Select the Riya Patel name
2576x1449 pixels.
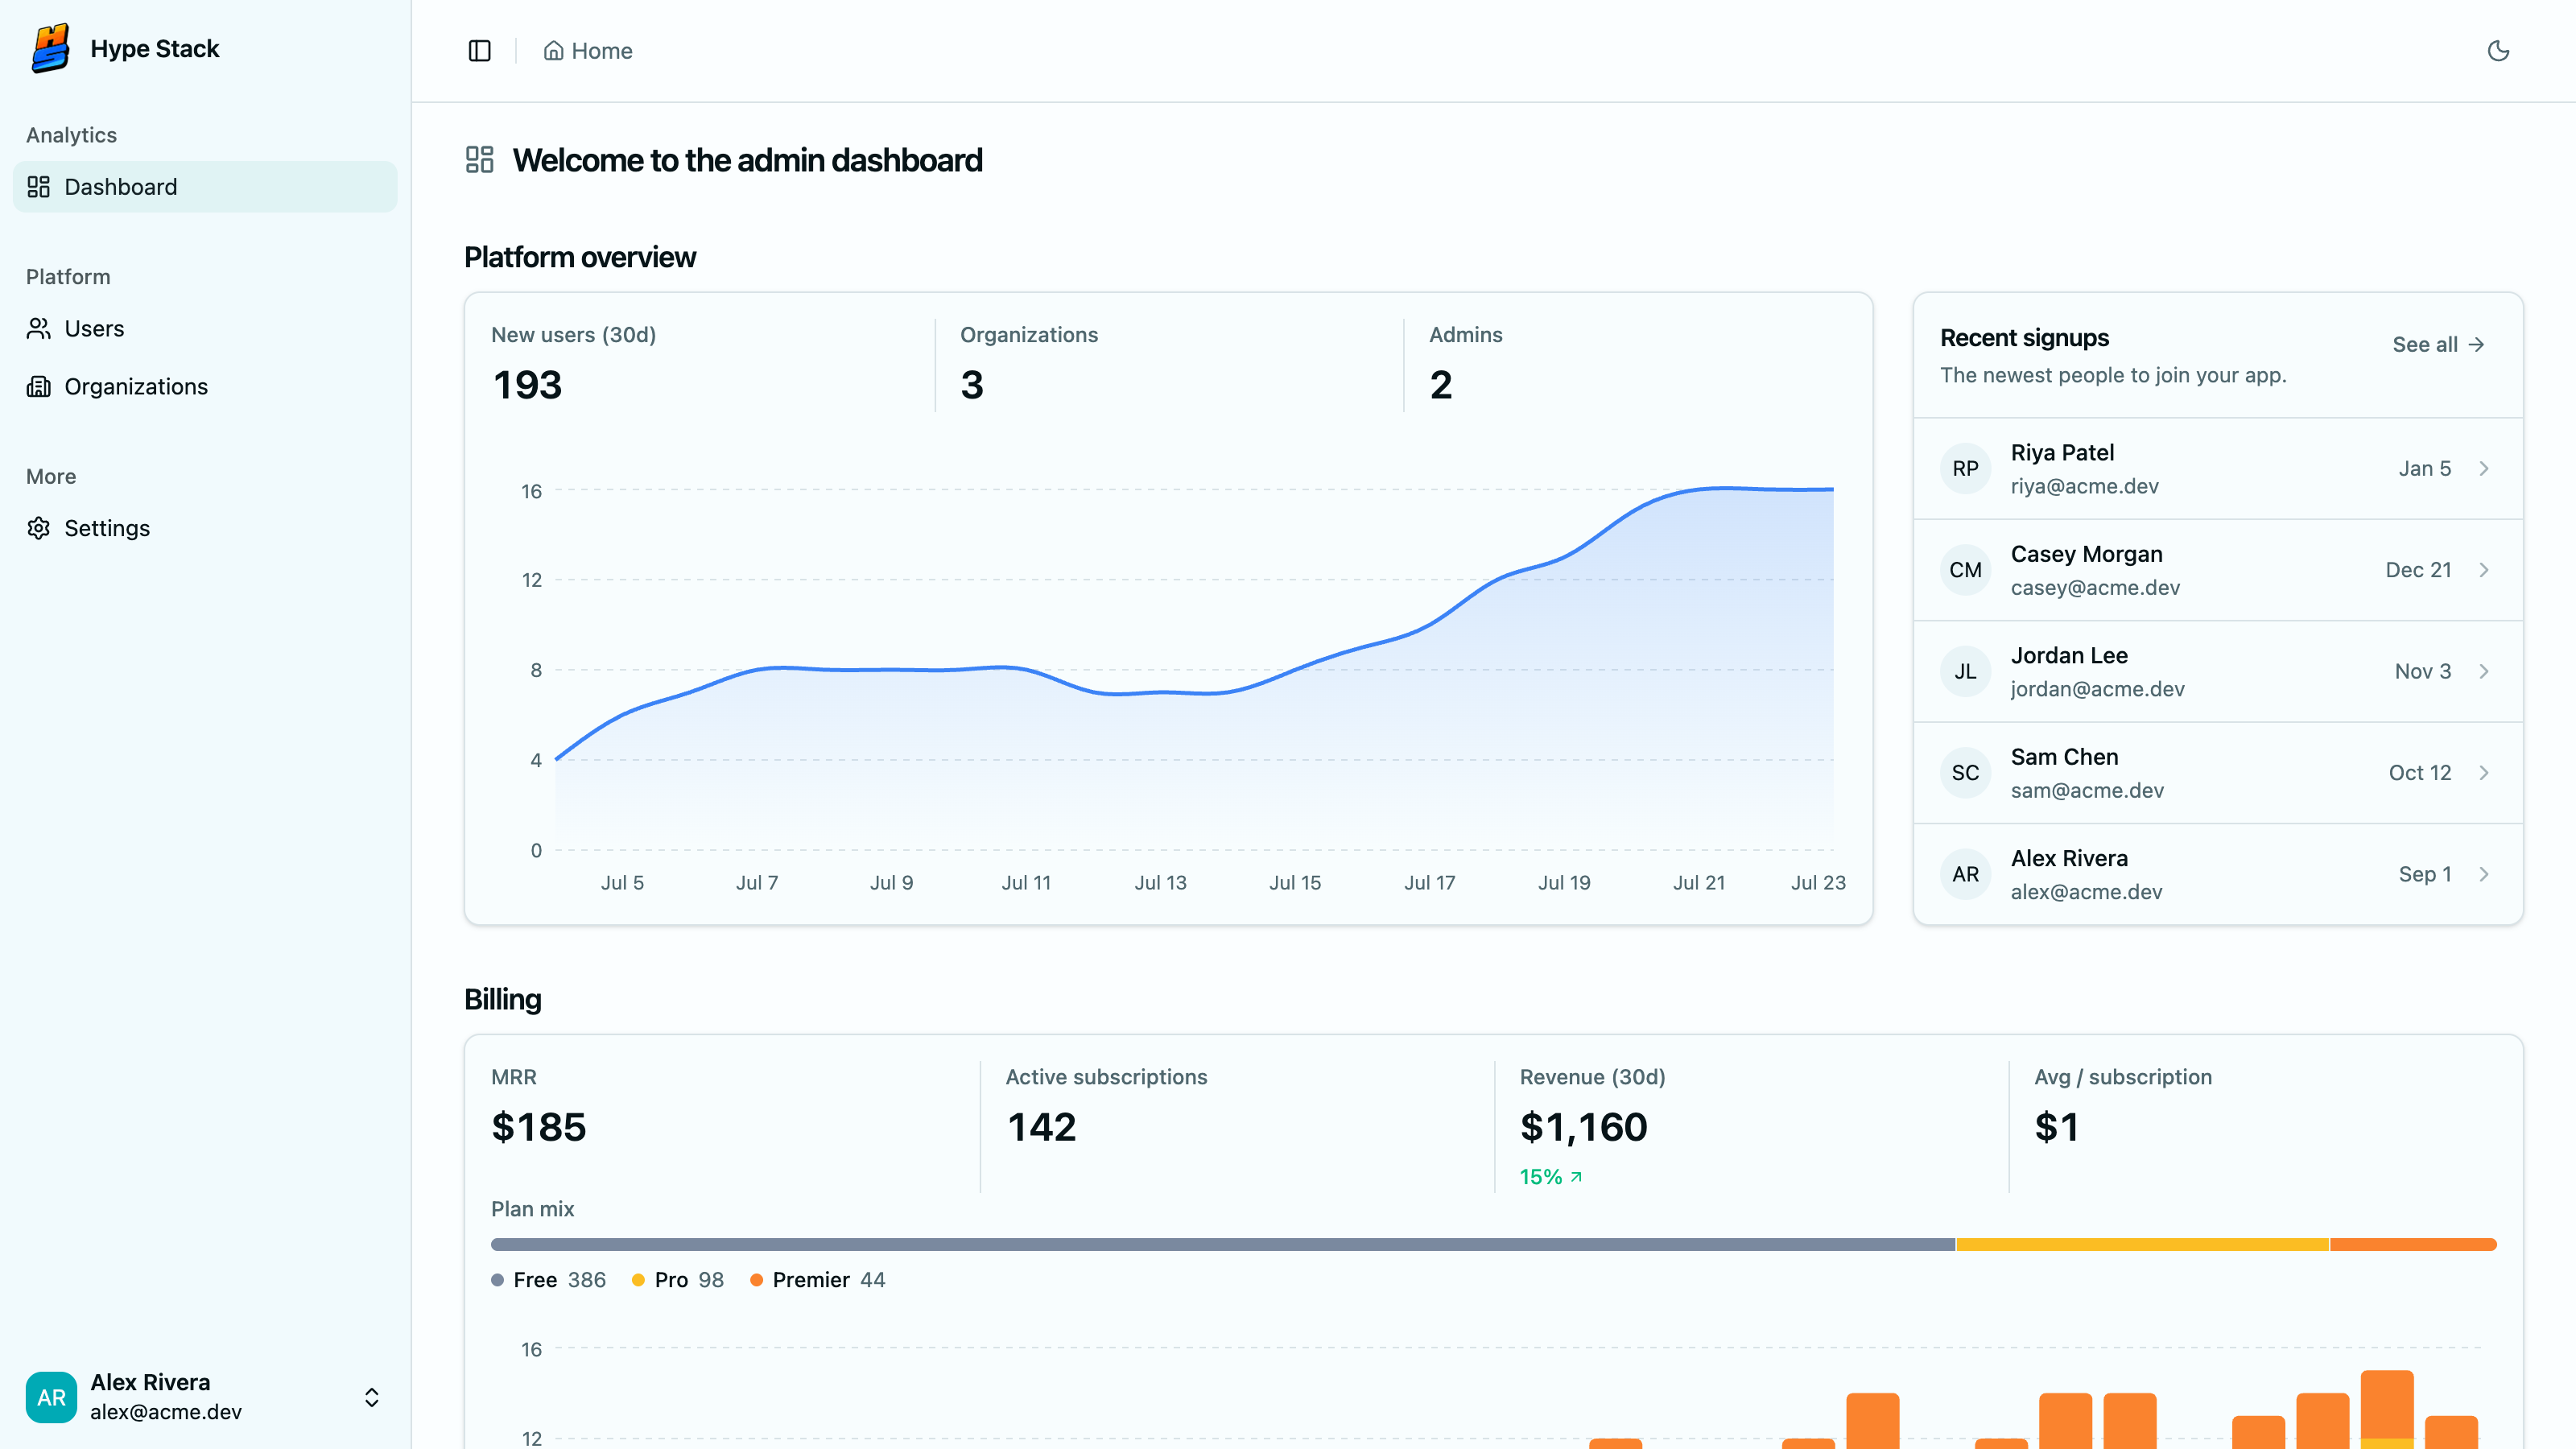(x=2062, y=453)
